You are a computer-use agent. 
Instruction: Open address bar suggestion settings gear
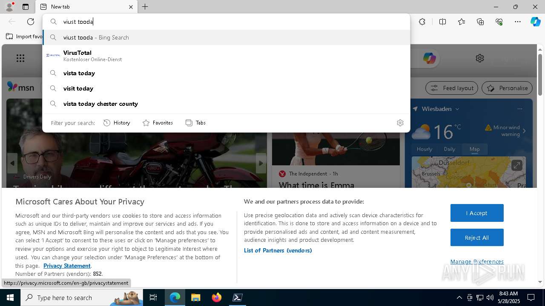point(400,123)
